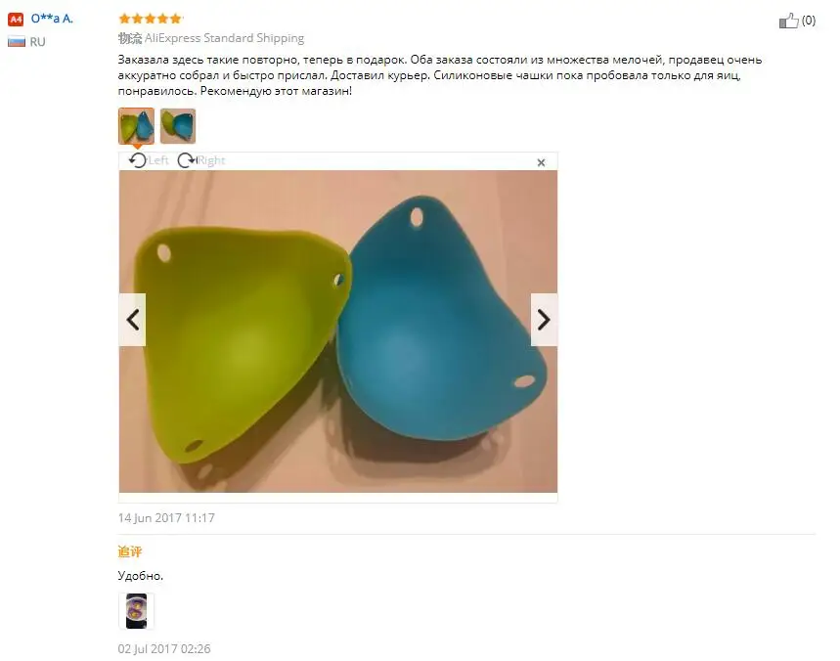Screen dimensions: 840x661
Task: Rotate image left icon
Action: [137, 160]
